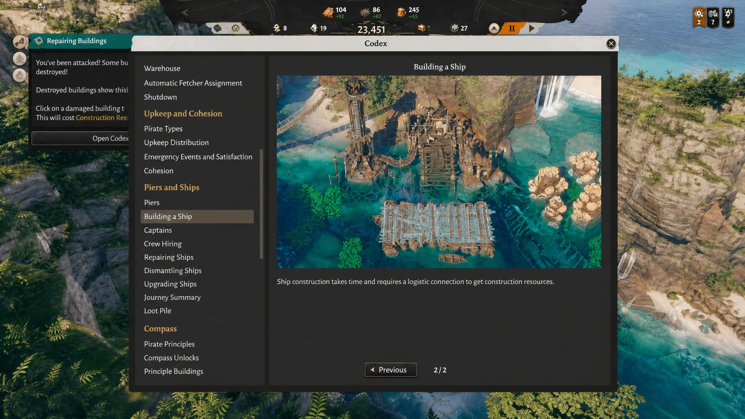Click the treasure chest icon in top bar

click(x=421, y=28)
